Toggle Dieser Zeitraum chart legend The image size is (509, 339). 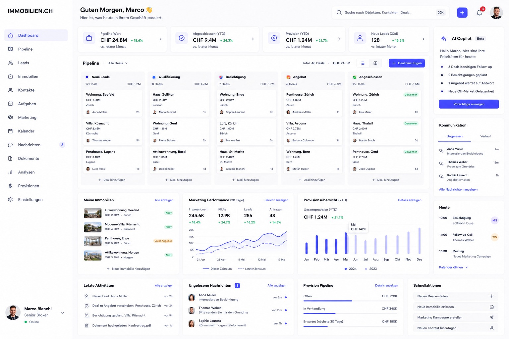[x=217, y=269]
